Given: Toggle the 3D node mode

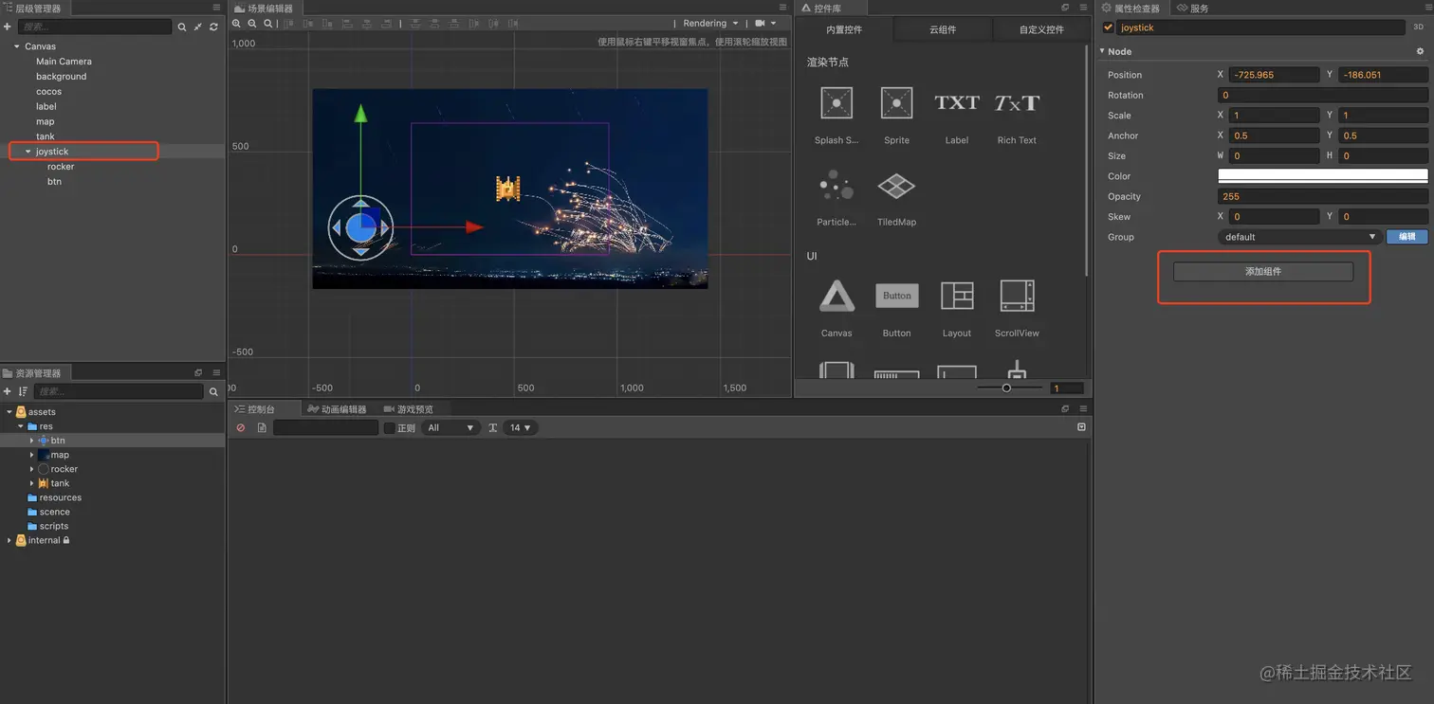Looking at the screenshot, I should coord(1419,27).
